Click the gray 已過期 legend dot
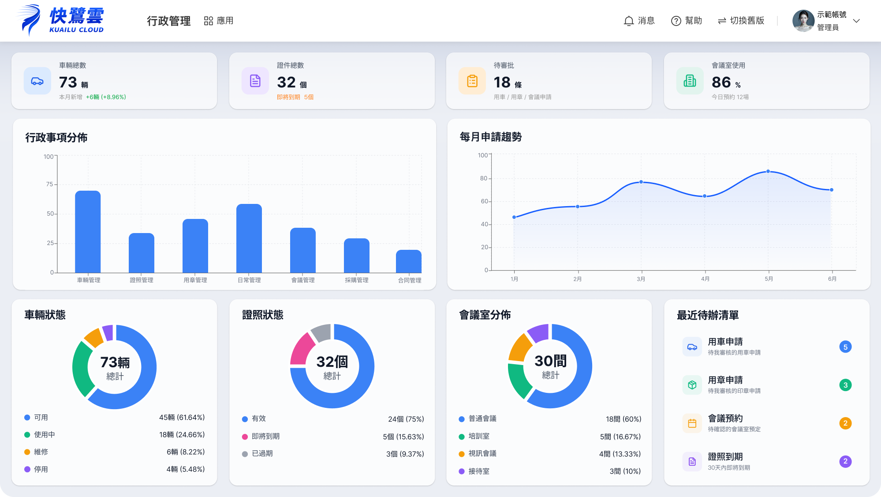Screen dimensions: 881x497 245,454
